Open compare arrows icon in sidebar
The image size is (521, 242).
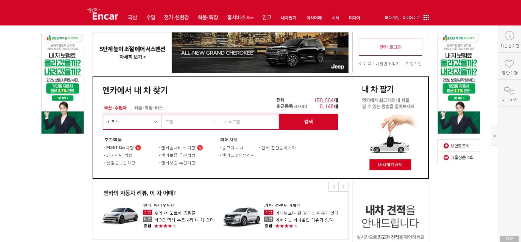click(509, 90)
